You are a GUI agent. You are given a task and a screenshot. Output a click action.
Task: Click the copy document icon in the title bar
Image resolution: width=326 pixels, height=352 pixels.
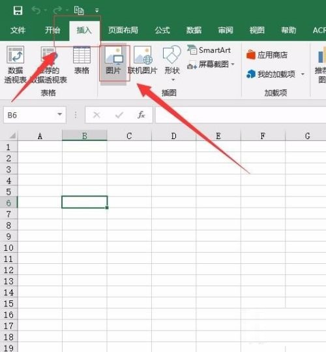pos(79,10)
